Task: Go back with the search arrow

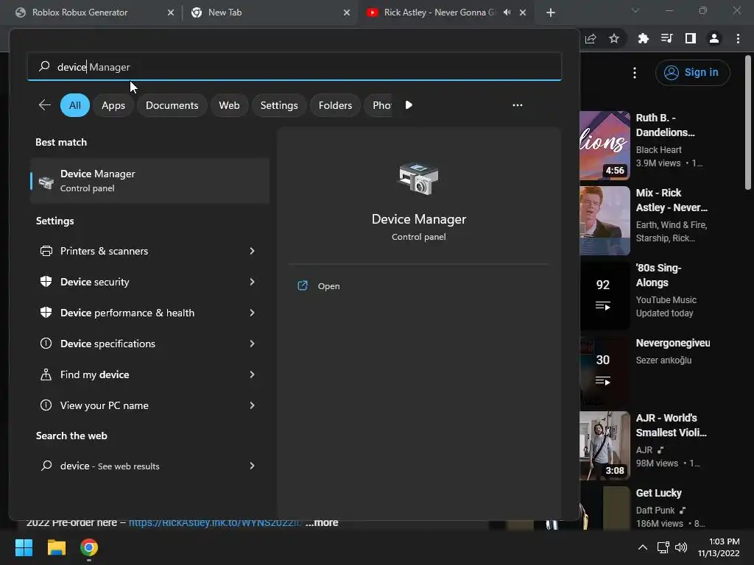Action: [45, 104]
